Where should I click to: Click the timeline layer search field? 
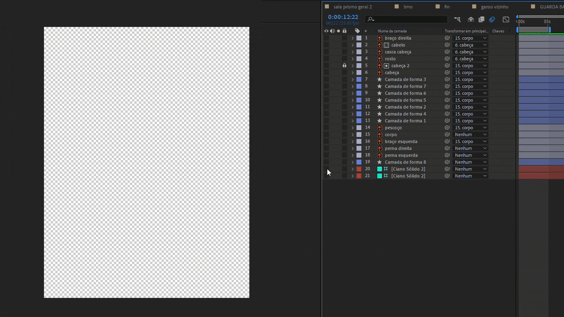(x=408, y=19)
